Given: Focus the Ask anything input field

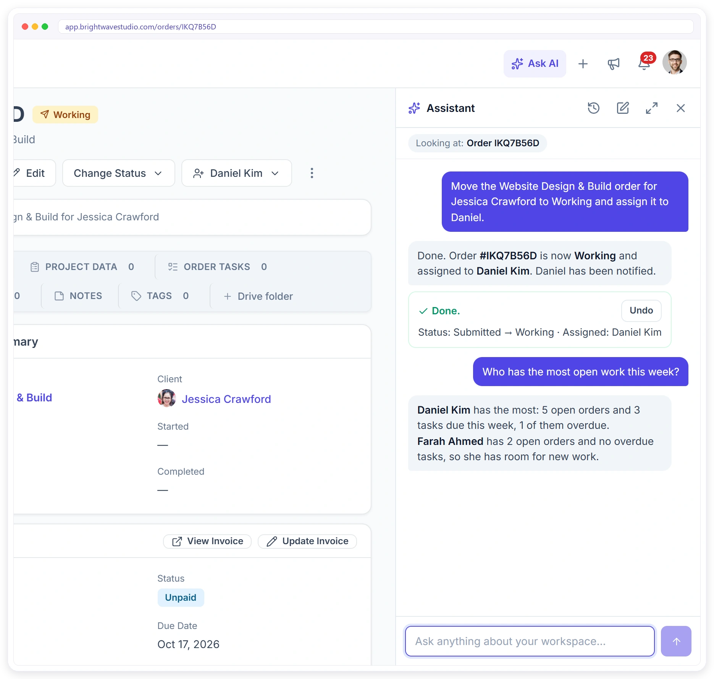Looking at the screenshot, I should (530, 641).
